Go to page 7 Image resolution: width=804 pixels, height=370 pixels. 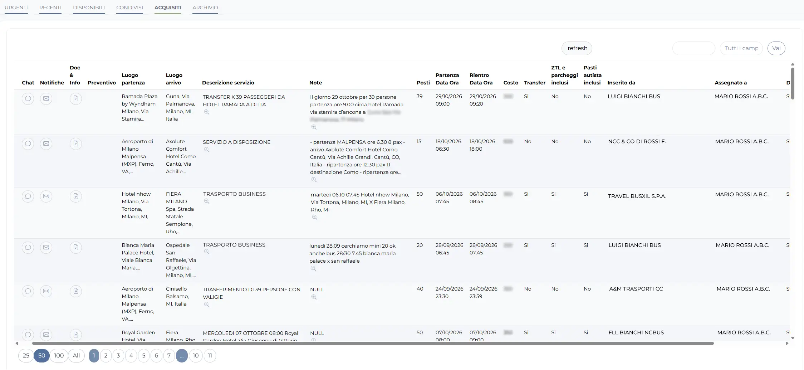[169, 356]
